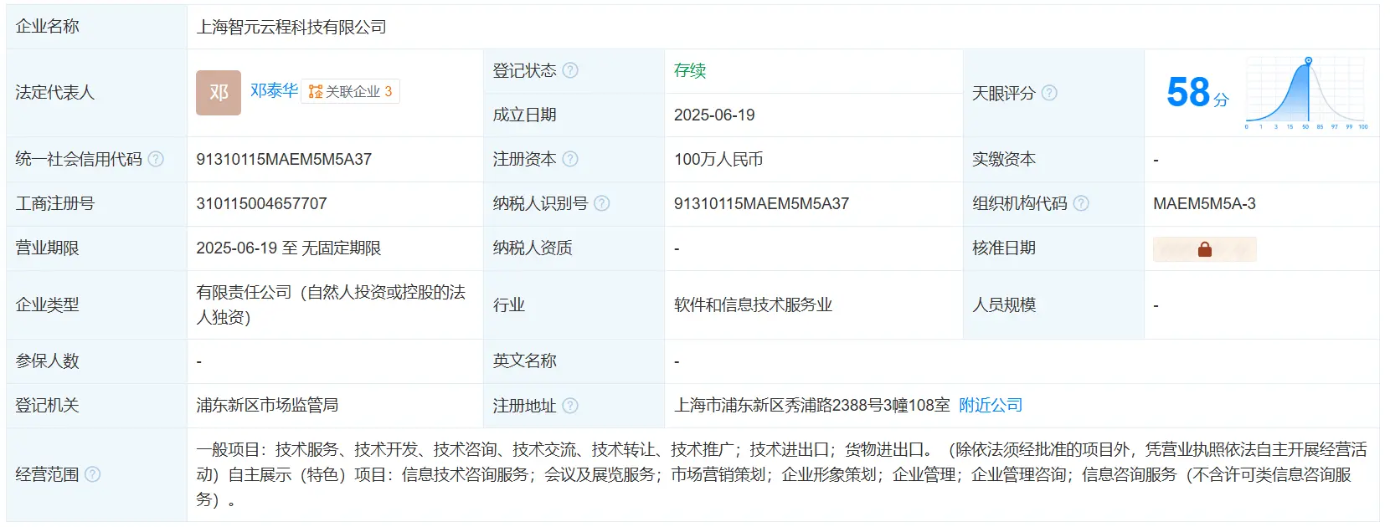1390x527 pixels.
Task: Click the 经营范围 business scope description
Action: click(781, 474)
